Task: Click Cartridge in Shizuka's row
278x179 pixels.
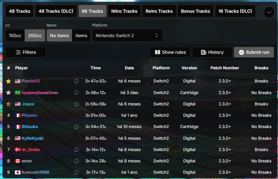Action: (x=189, y=127)
